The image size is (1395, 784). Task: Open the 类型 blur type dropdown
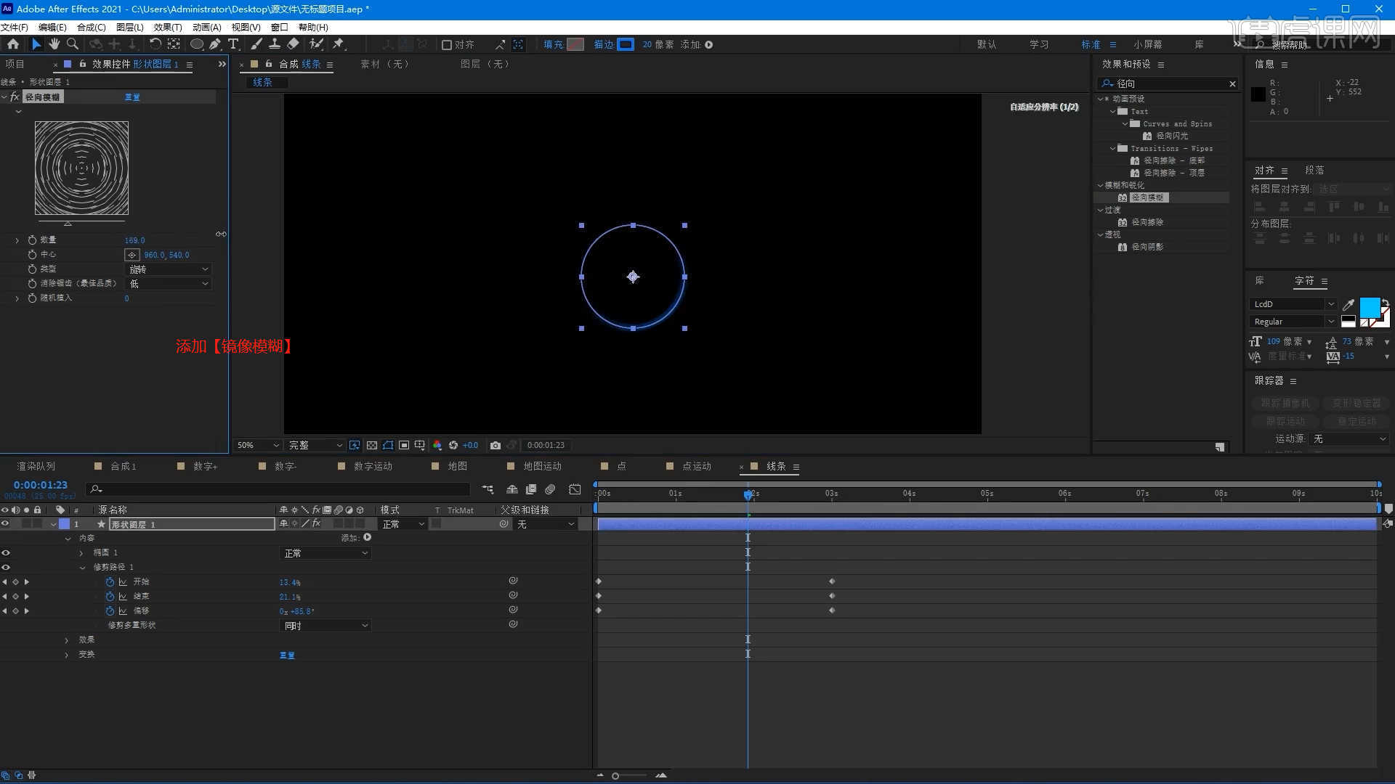(x=169, y=269)
